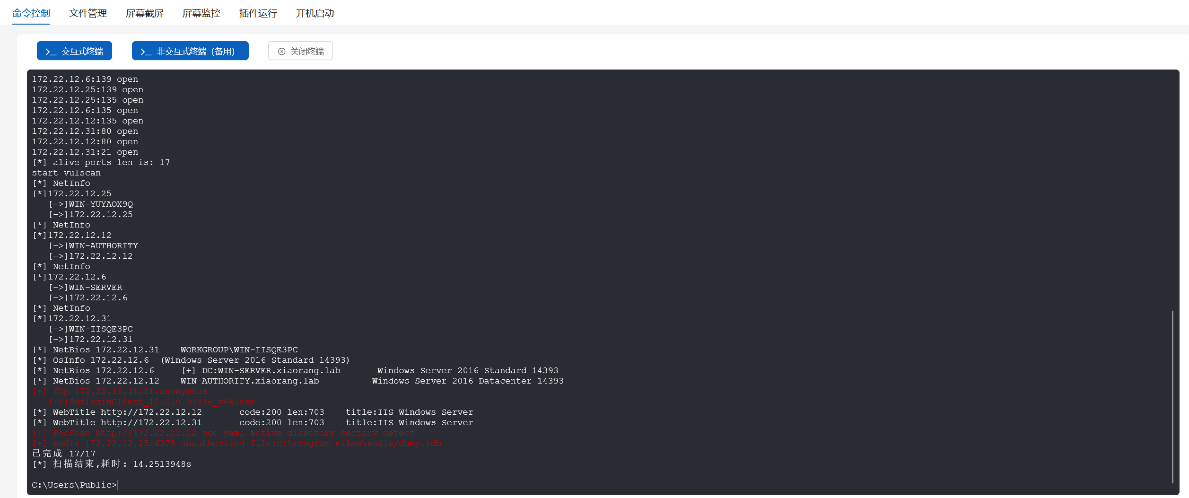The image size is (1189, 498).
Task: Click the red PocScan certsrv-detect line
Action: pos(224,433)
